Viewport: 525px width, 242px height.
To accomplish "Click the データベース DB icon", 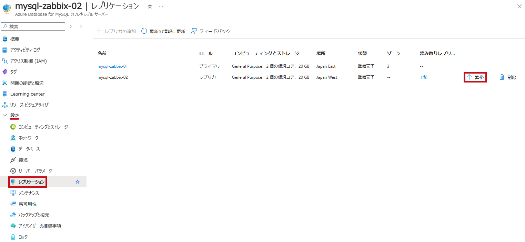I will [13, 149].
